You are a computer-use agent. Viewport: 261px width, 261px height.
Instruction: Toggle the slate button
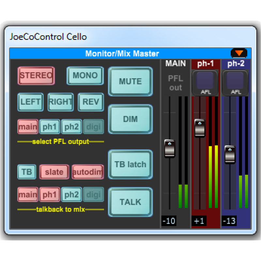click(54, 172)
